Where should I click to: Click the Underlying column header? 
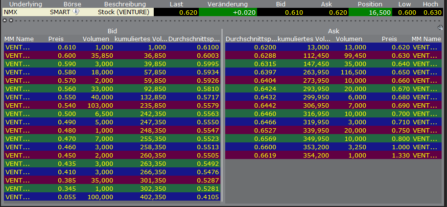(25, 4)
